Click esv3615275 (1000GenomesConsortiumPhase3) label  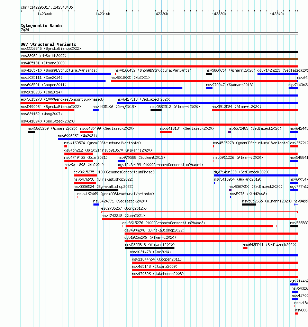pyautogui.click(x=115, y=172)
